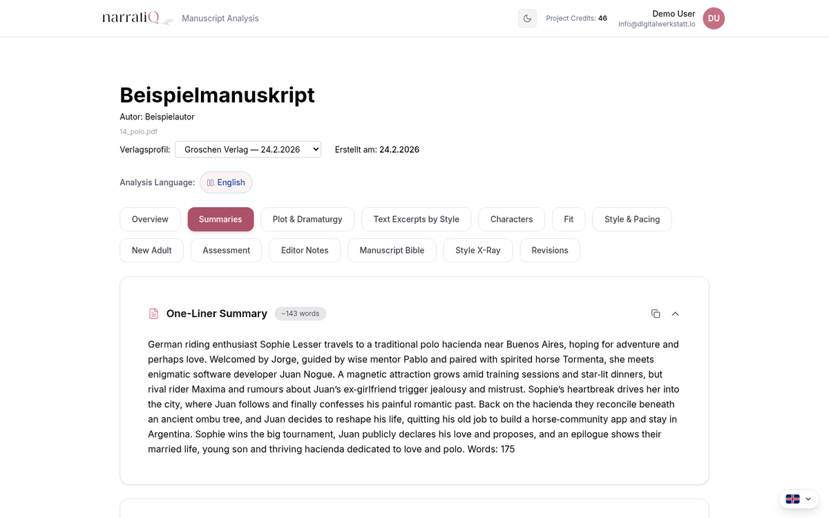Open the DU user avatar menu
Screen dimensions: 829x518
(x=714, y=19)
